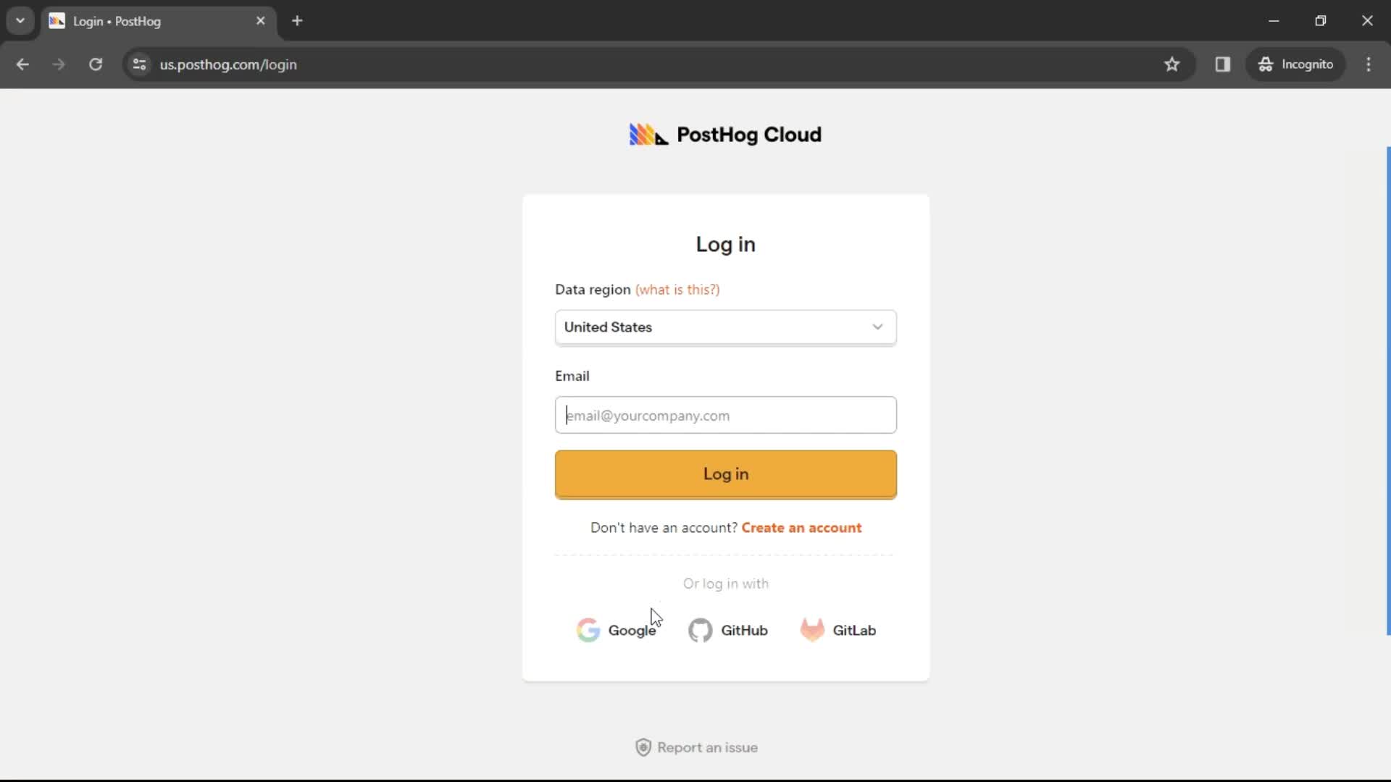
Task: Log in with the GitLab option
Action: coord(837,630)
